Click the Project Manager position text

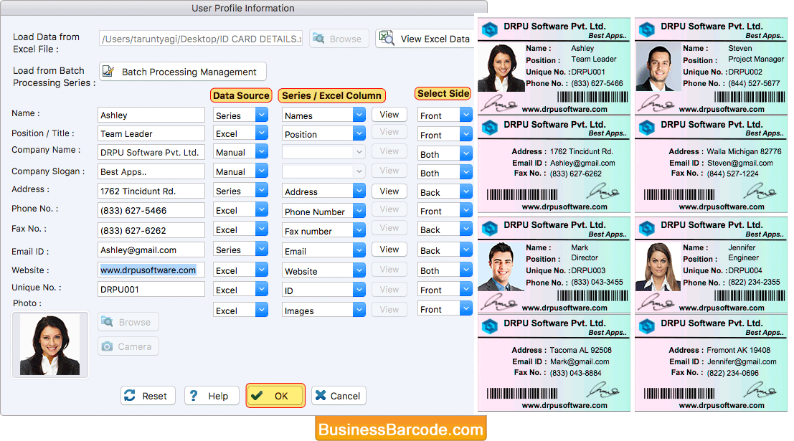click(x=756, y=60)
